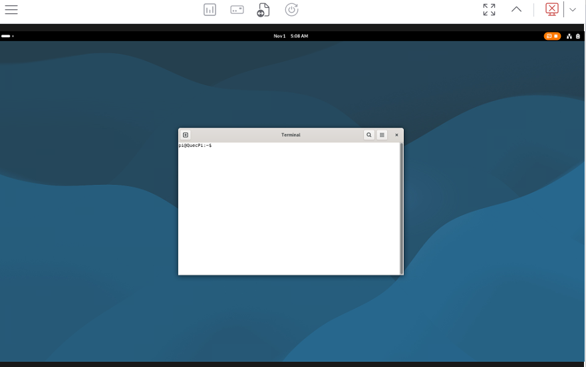Click the virtual keyboard icon in the toolbar
Image resolution: width=586 pixels, height=367 pixels.
tap(237, 10)
